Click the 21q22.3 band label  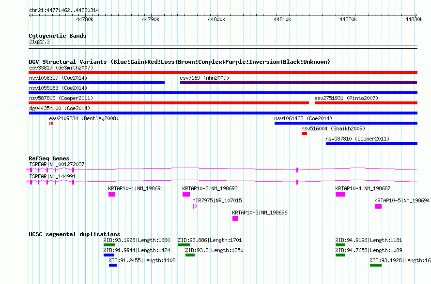coord(39,42)
